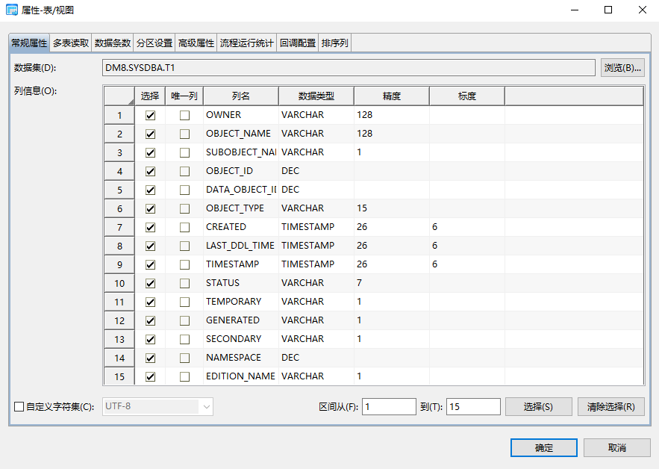Uncheck select checkbox for EDITION_NAME row
The image size is (659, 469).
[x=150, y=377]
